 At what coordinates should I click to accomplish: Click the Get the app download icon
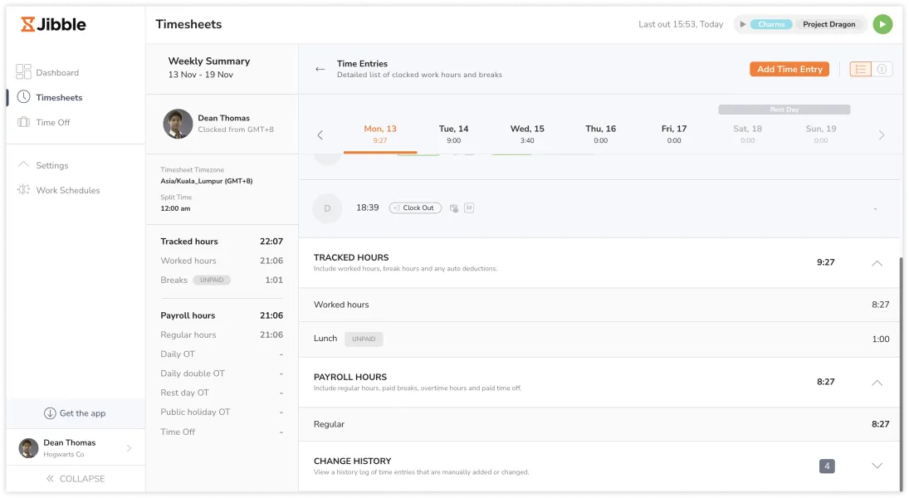(50, 413)
